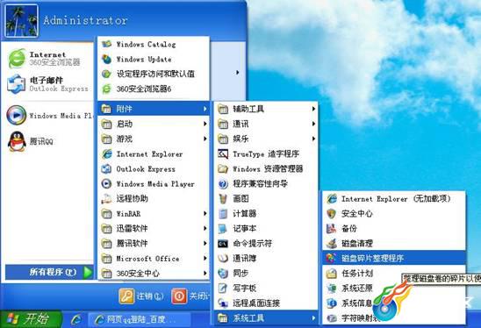Click the pinned Windows Media Player icon in left panel
The height and width of the screenshot is (328, 481).
(17, 115)
